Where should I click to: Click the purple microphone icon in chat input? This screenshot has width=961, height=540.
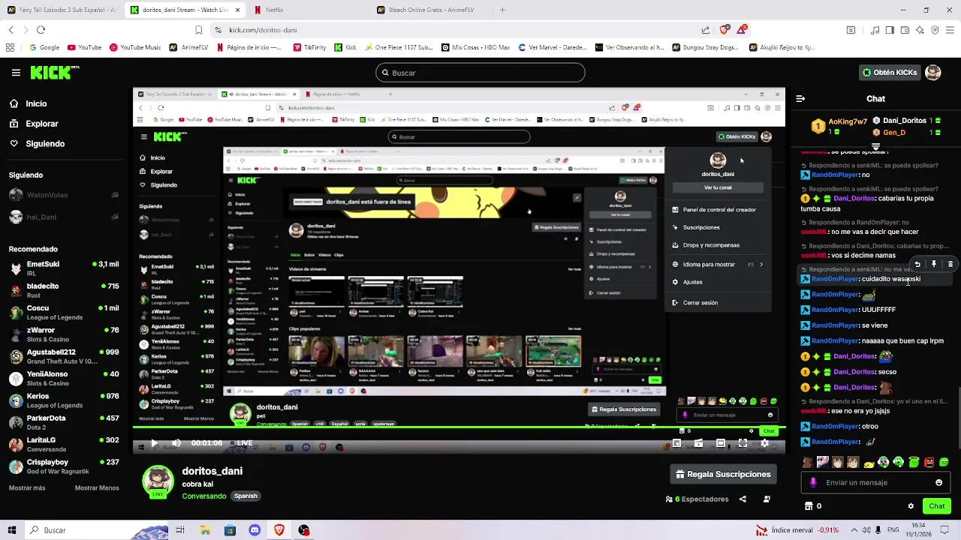tap(813, 482)
